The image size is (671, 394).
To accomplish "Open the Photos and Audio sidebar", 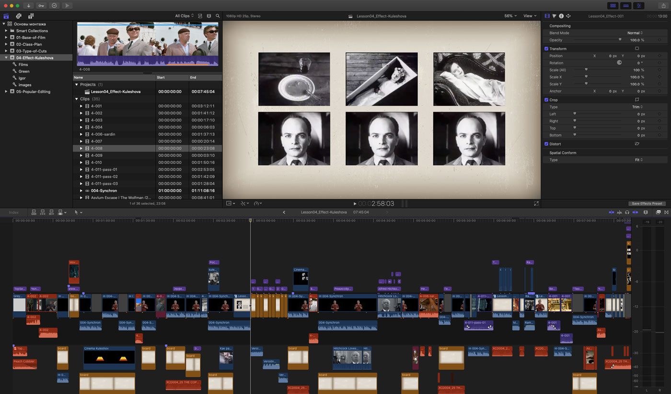I will click(18, 16).
